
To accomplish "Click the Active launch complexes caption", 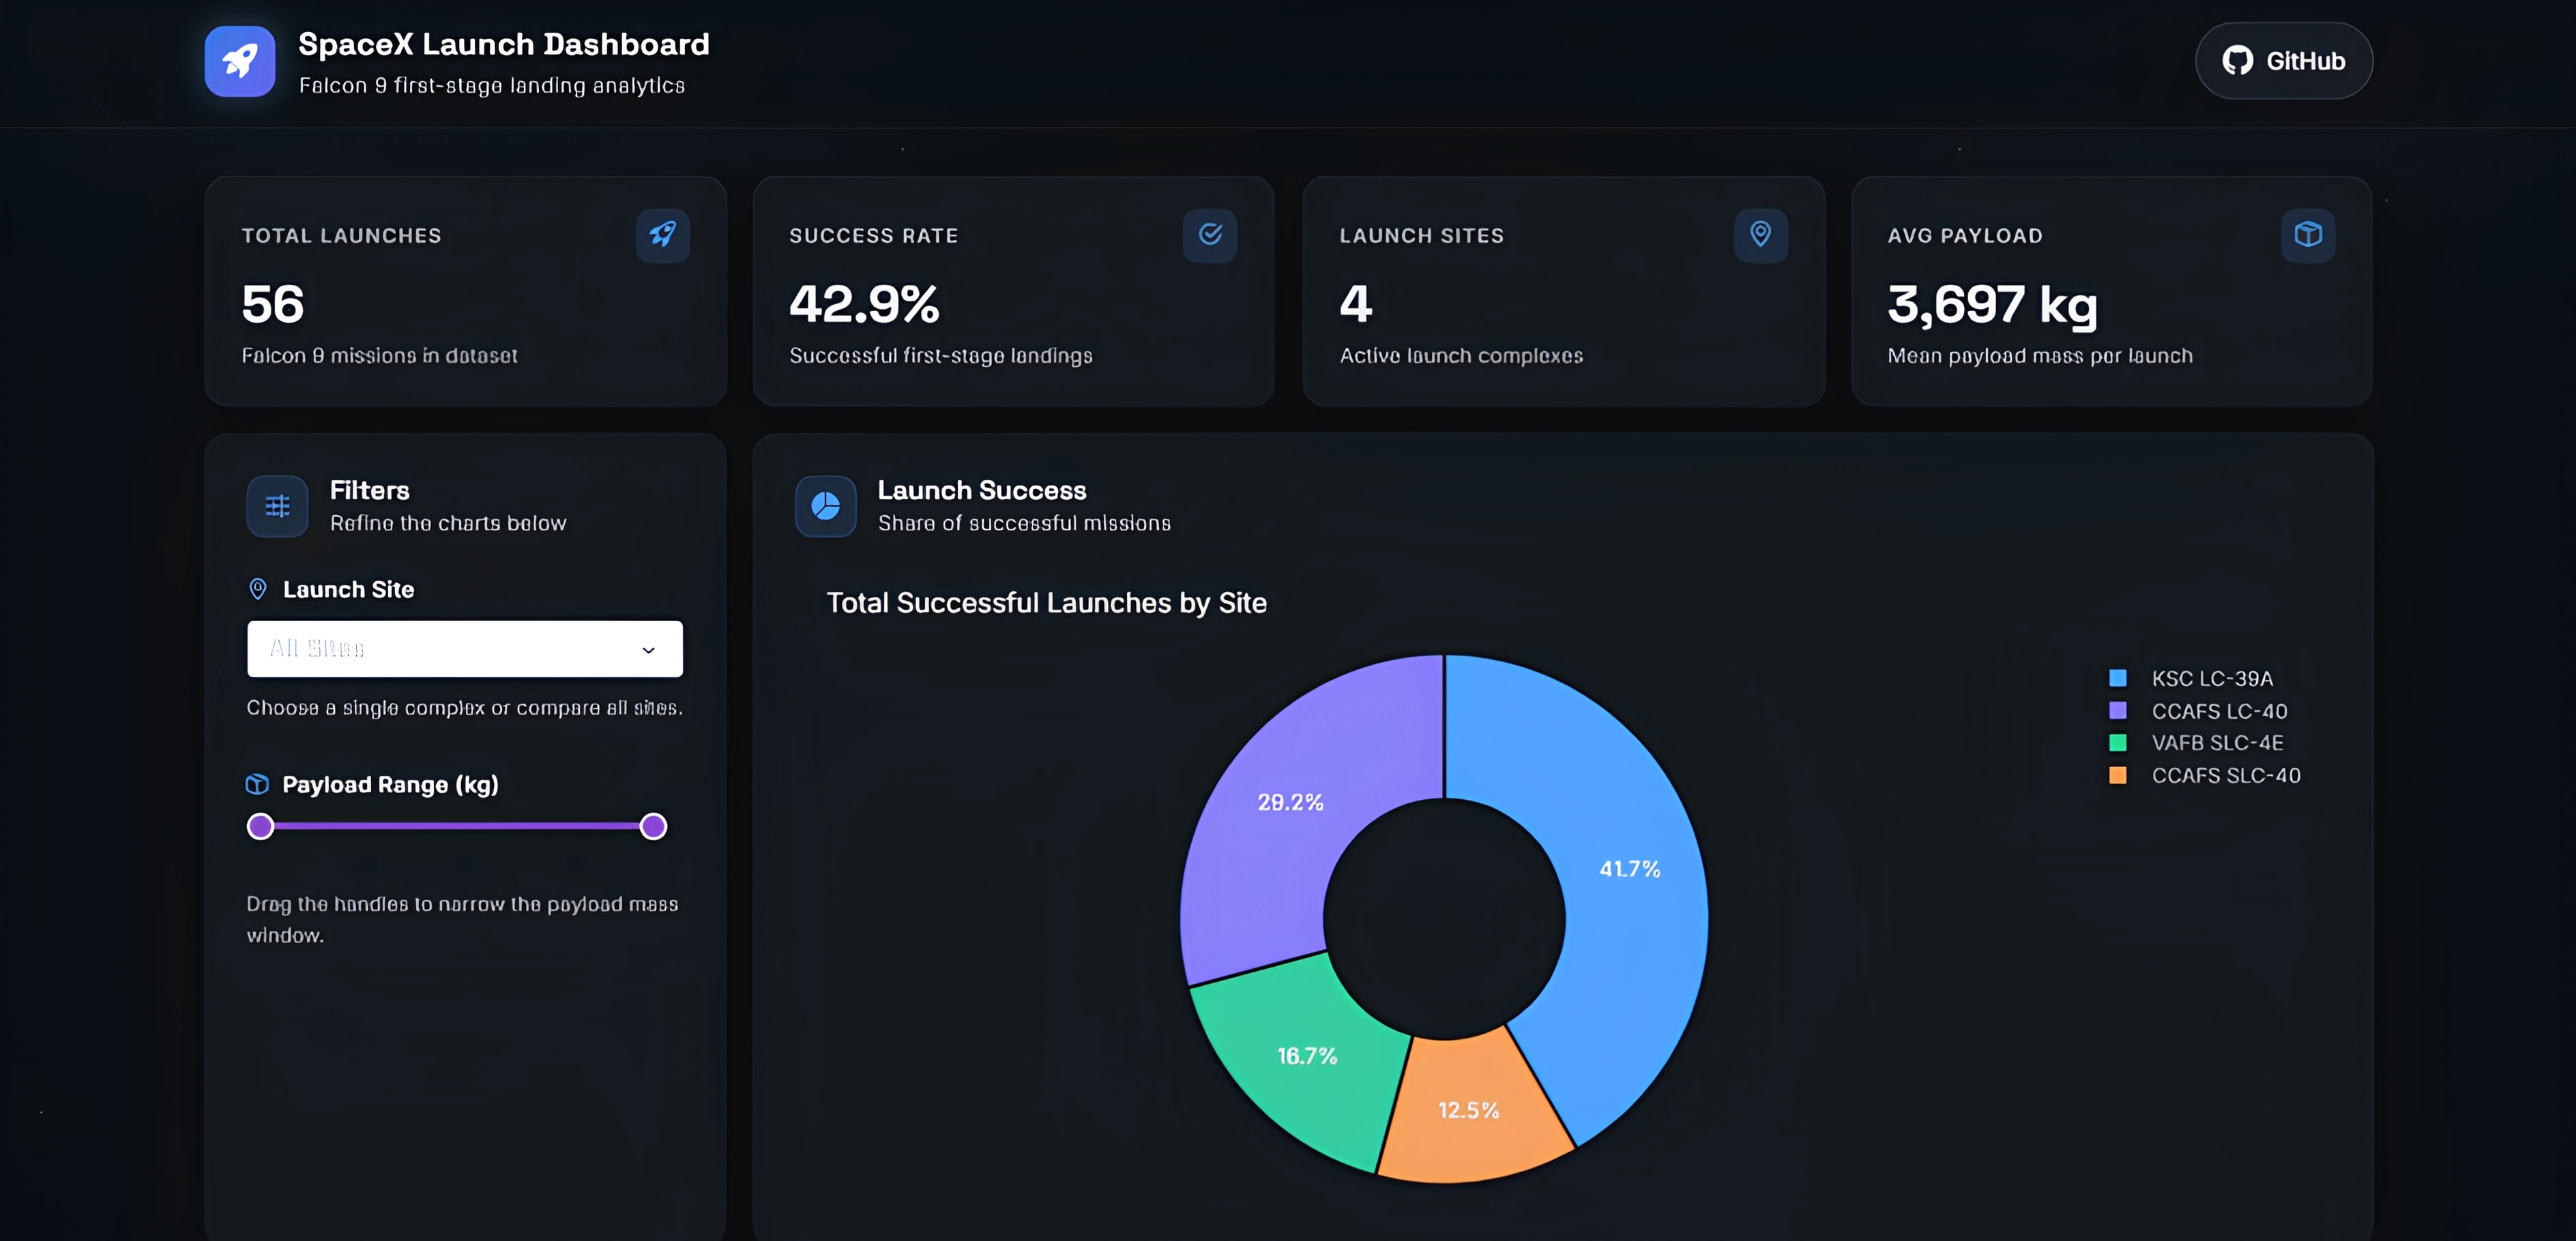I will tap(1461, 356).
